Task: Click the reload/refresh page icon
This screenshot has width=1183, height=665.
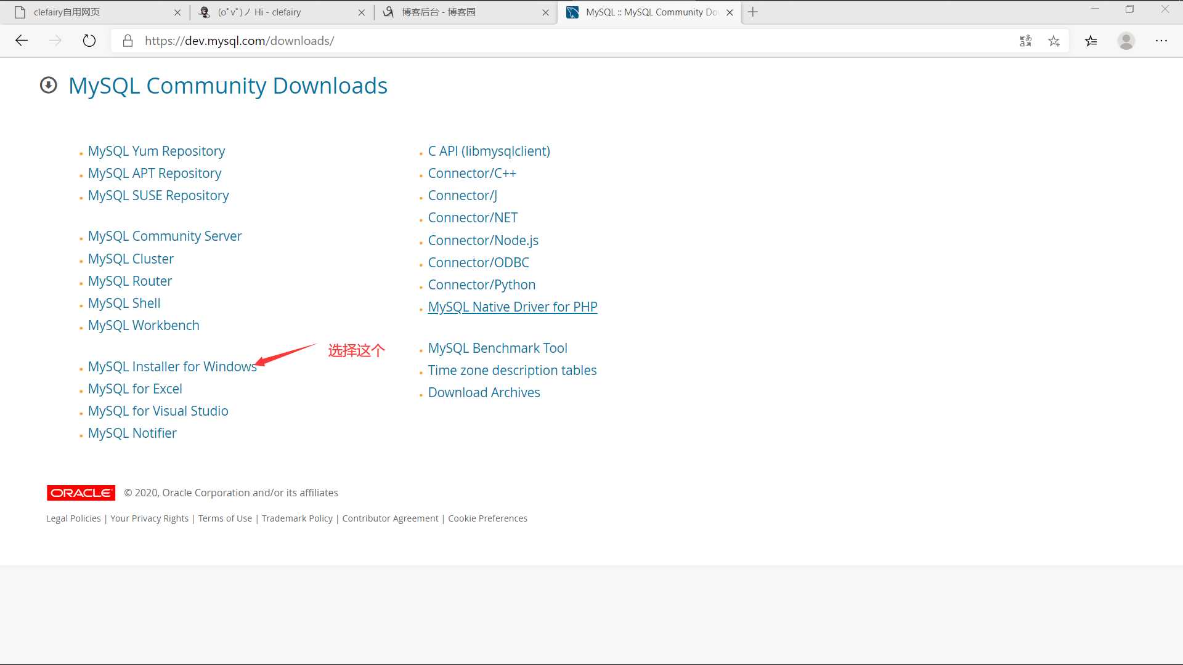Action: [x=89, y=41]
